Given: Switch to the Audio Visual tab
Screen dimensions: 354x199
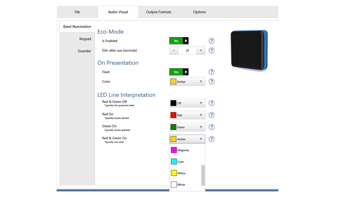Looking at the screenshot, I should pos(118,12).
